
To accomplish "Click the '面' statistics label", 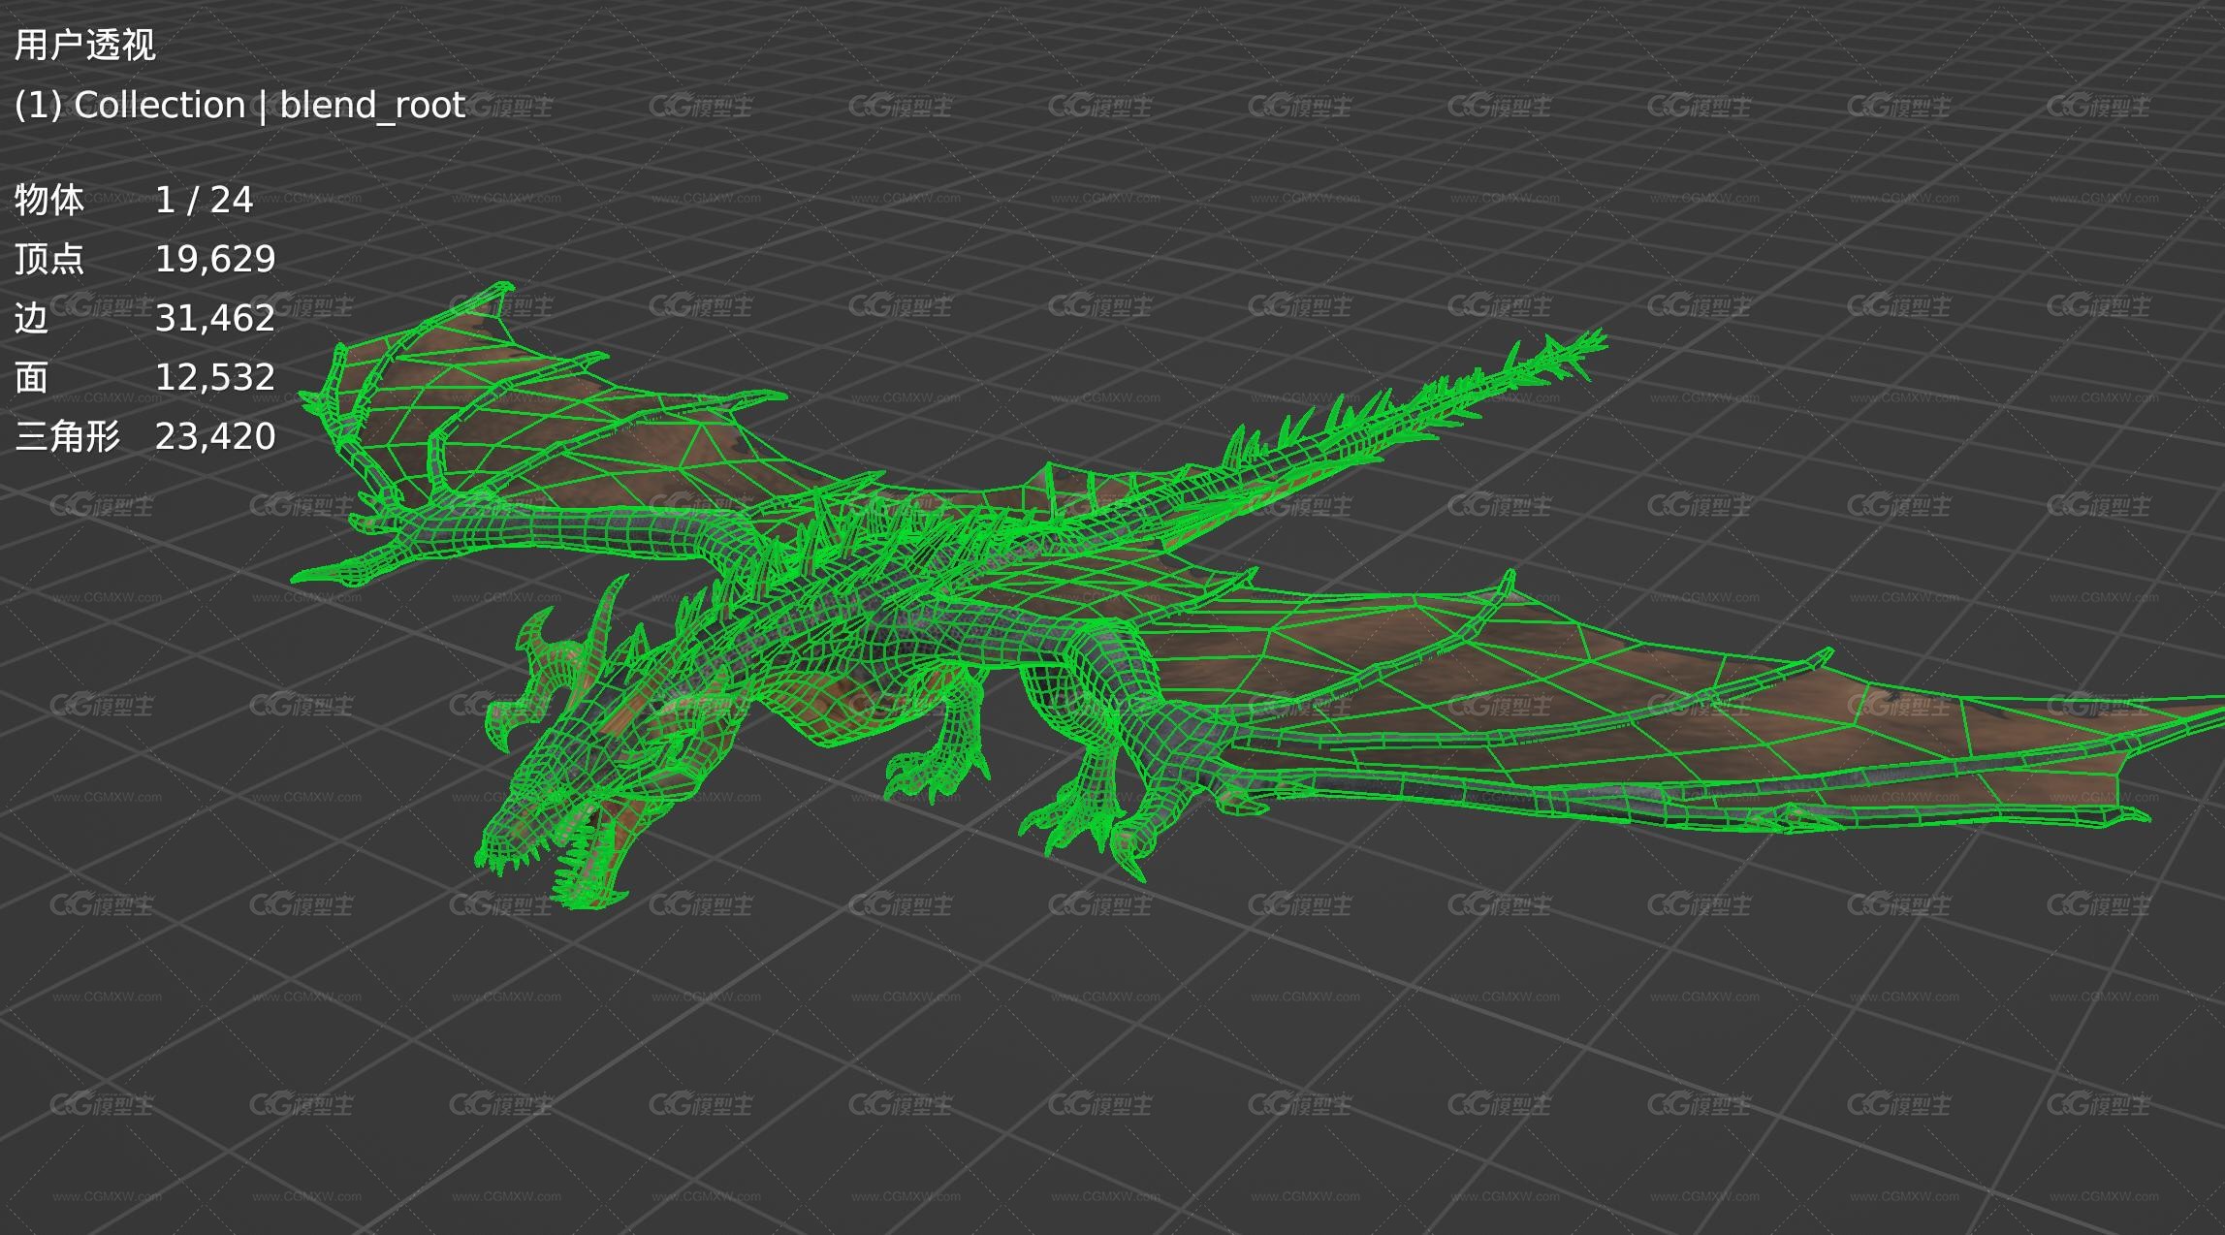I will (31, 377).
